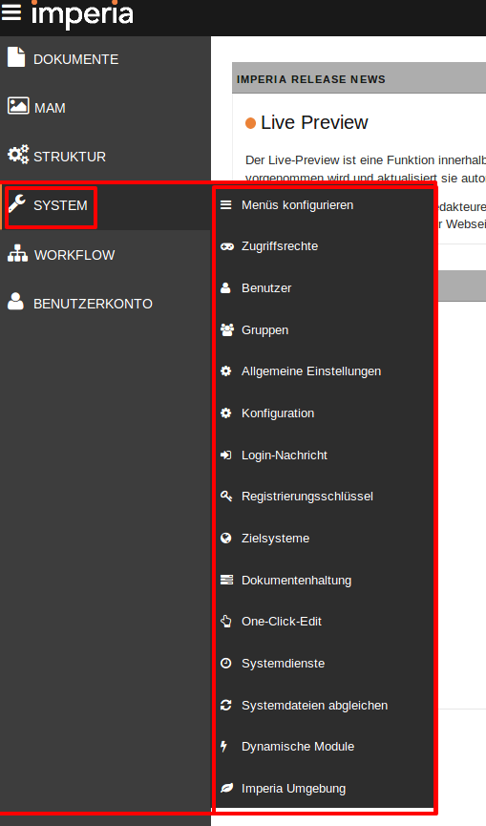Click the Zugriffsrechte gamepad icon
This screenshot has height=826, width=486.
227,246
